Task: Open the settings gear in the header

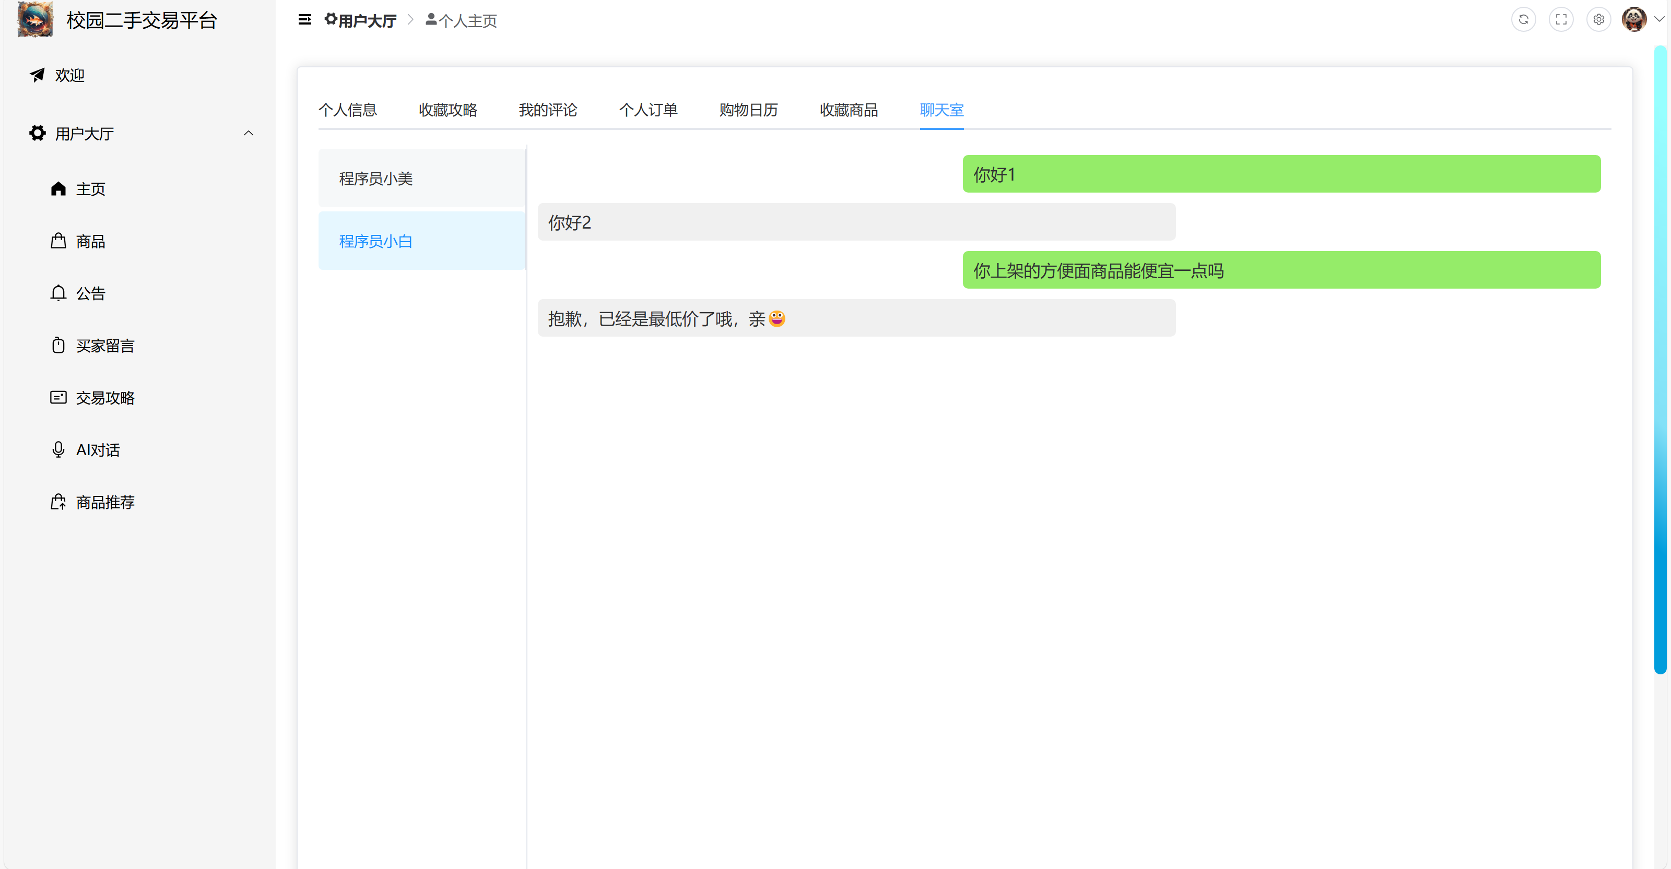Action: tap(1598, 19)
